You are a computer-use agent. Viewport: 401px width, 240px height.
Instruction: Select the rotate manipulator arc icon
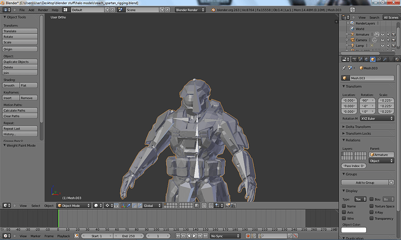click(x=134, y=206)
